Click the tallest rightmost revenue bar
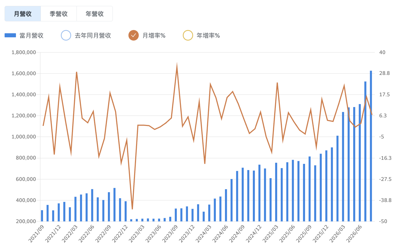Screen dimensions: 397x252 (371, 146)
